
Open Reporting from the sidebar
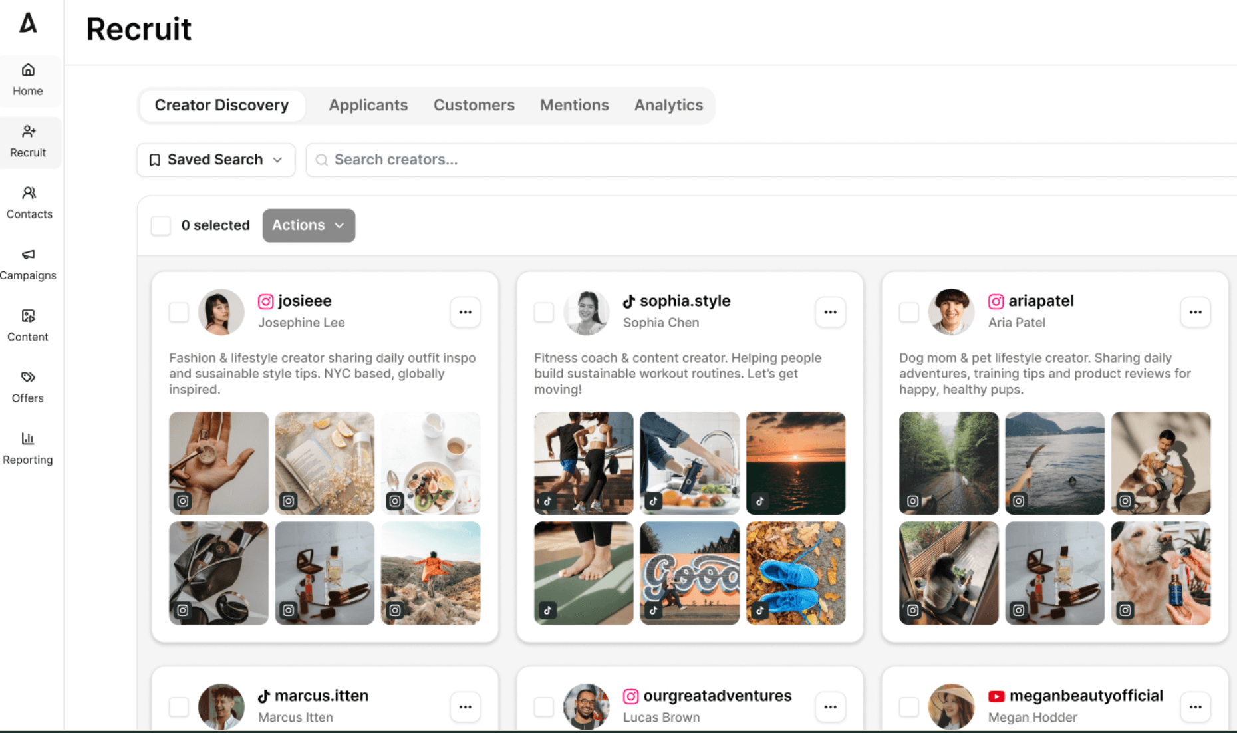[x=28, y=448]
